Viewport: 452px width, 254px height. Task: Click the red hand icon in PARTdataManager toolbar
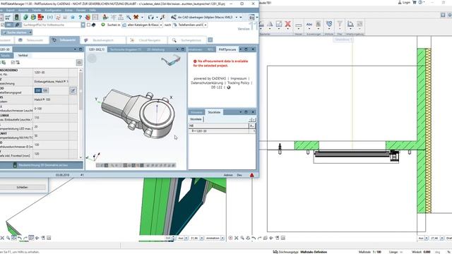click(x=88, y=17)
